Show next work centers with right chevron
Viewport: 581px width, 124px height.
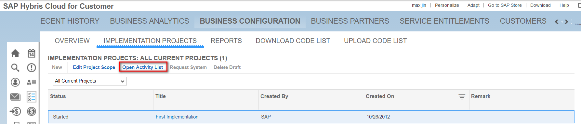566,22
